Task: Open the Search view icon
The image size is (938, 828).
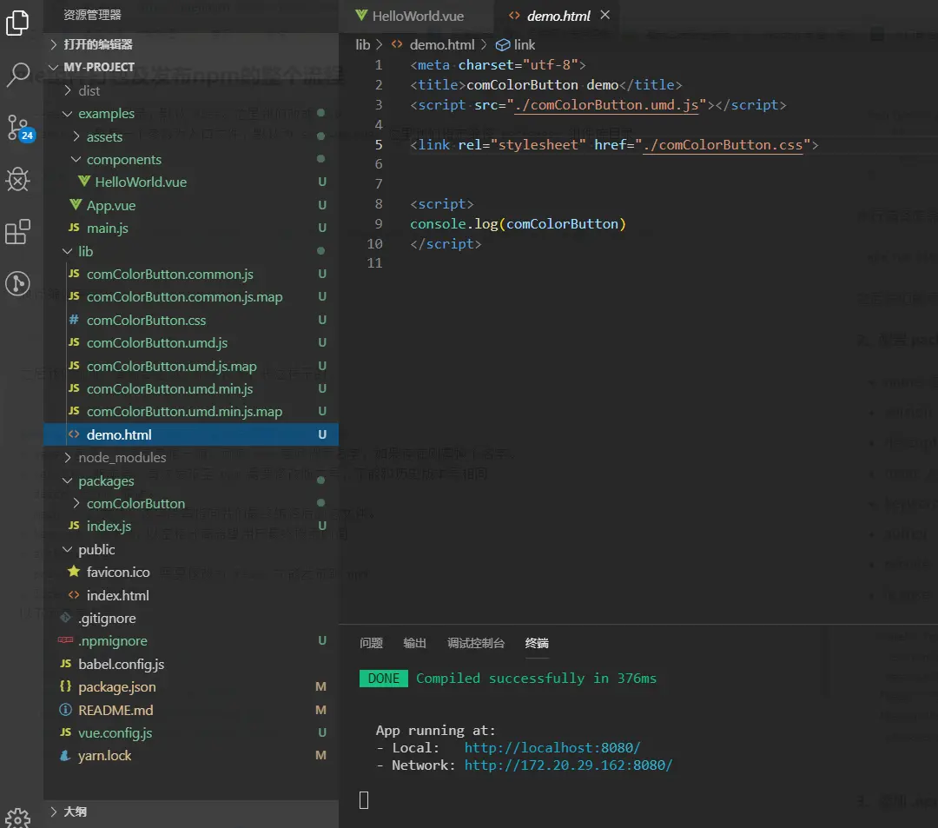Action: (x=17, y=75)
